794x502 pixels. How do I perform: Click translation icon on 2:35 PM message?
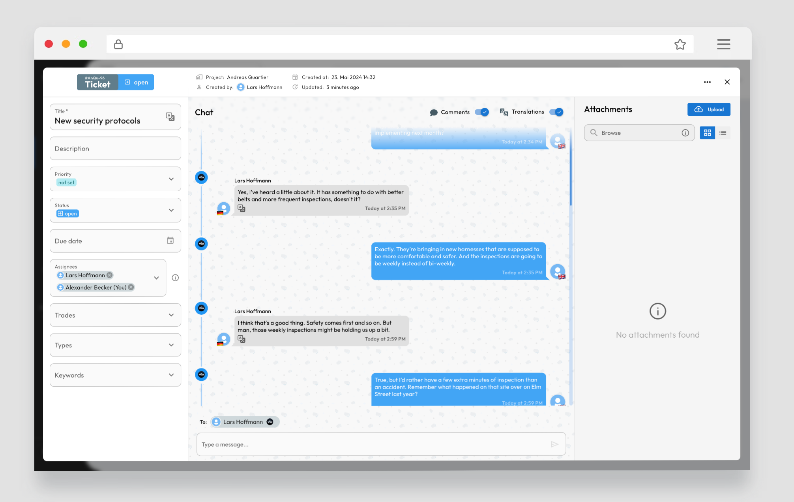tap(242, 208)
